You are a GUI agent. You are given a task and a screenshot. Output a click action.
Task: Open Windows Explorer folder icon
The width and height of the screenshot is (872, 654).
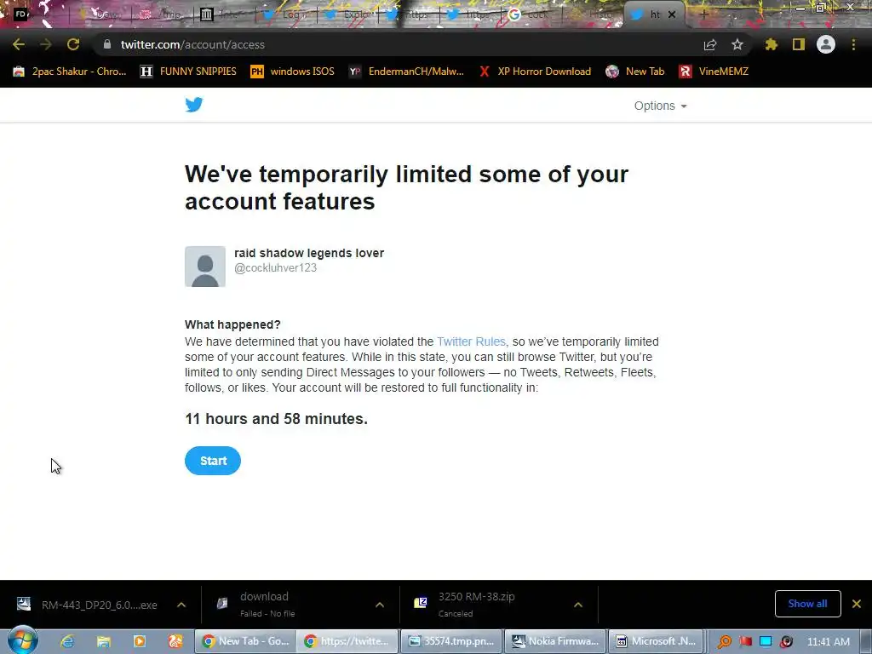103,641
